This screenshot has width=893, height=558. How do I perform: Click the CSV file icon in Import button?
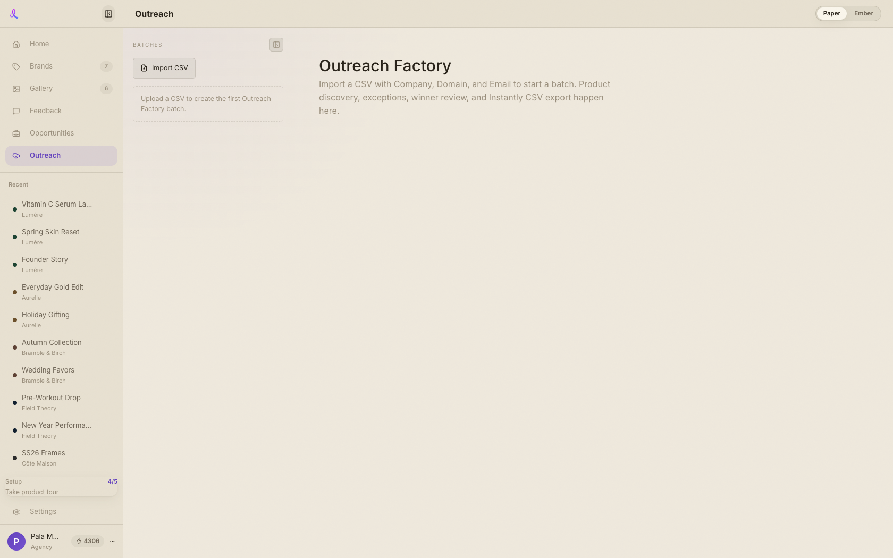pos(144,68)
